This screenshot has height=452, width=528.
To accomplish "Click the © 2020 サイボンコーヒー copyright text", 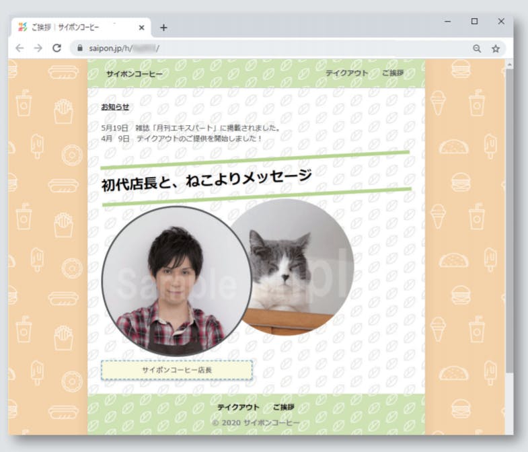I will coord(256,422).
